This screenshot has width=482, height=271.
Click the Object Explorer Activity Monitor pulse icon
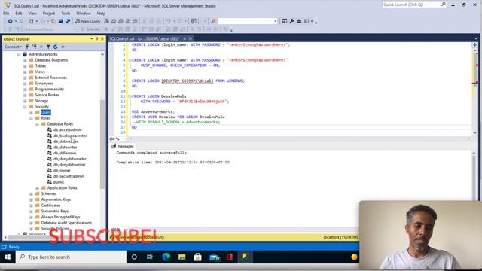[63, 47]
